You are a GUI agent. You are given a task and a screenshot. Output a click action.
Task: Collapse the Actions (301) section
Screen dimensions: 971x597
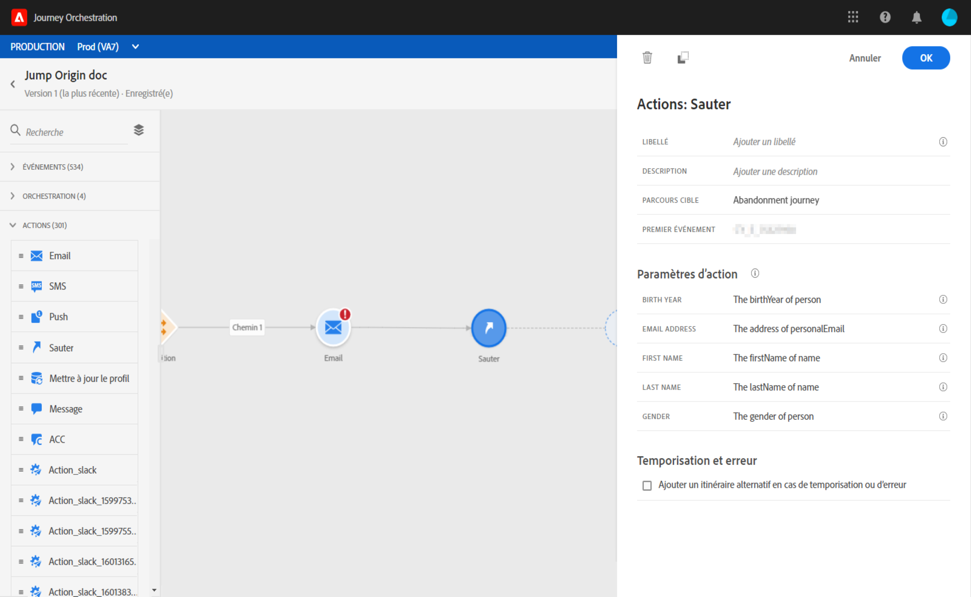(x=44, y=225)
